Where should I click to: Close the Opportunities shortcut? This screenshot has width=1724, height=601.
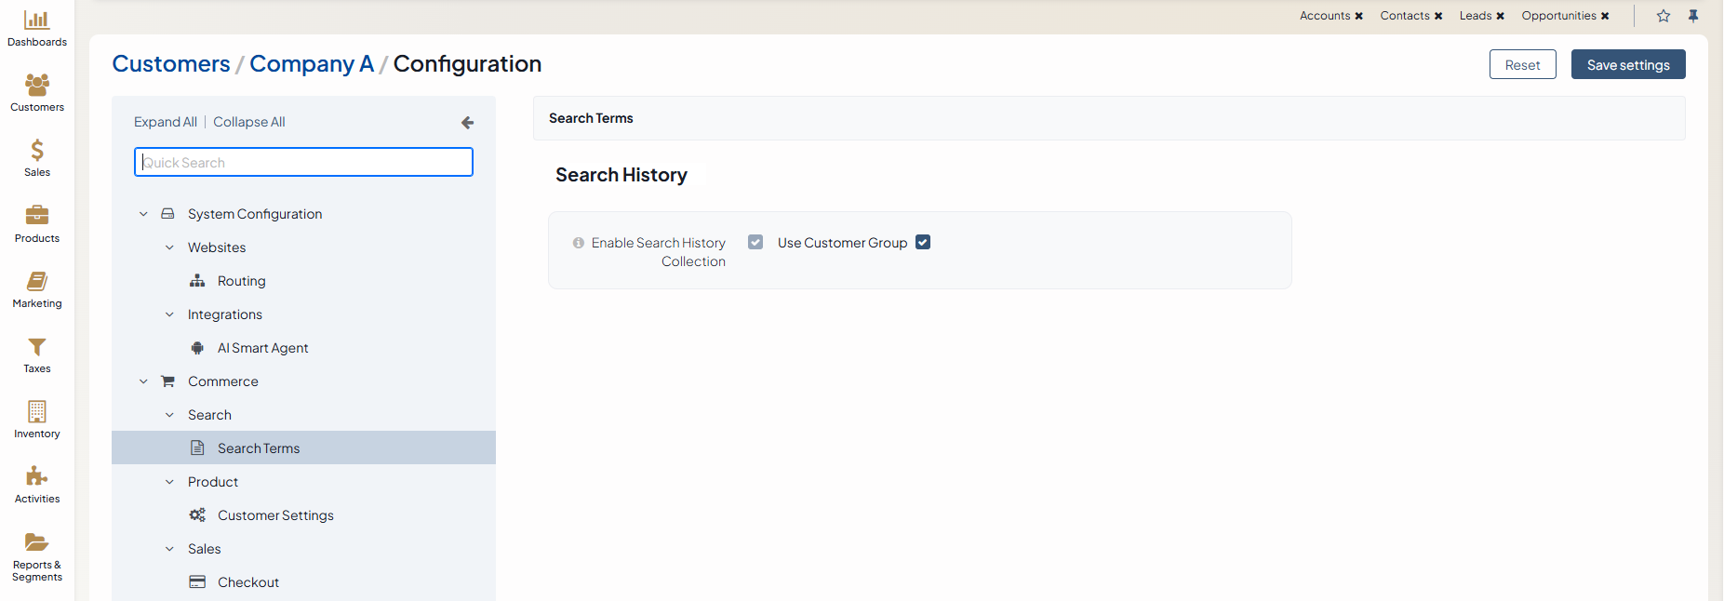click(1605, 16)
